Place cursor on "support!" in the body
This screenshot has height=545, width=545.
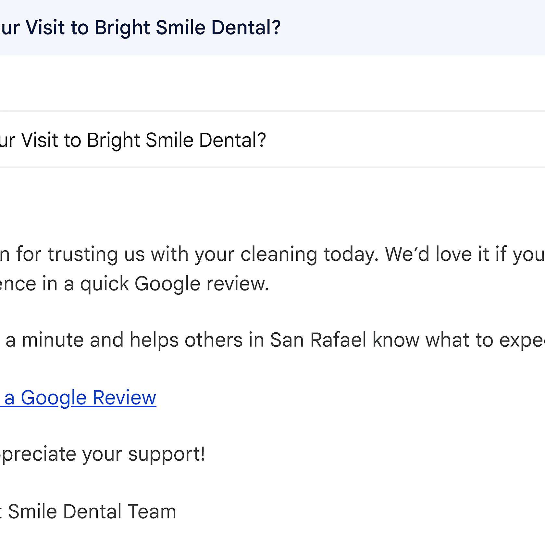tap(167, 454)
